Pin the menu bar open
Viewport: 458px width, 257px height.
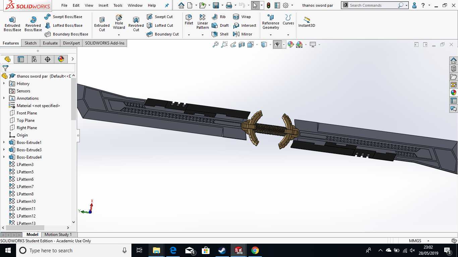(167, 5)
